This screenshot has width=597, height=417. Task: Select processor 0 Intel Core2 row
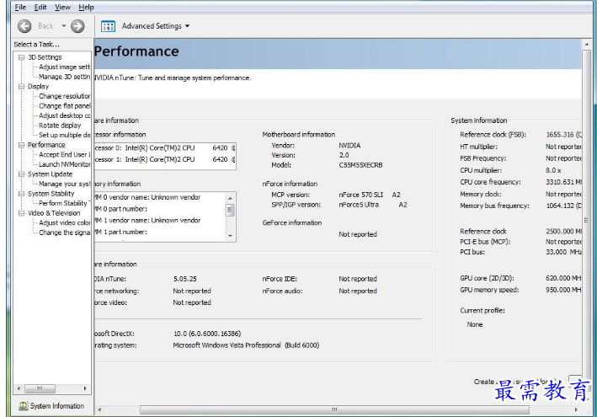click(165, 148)
